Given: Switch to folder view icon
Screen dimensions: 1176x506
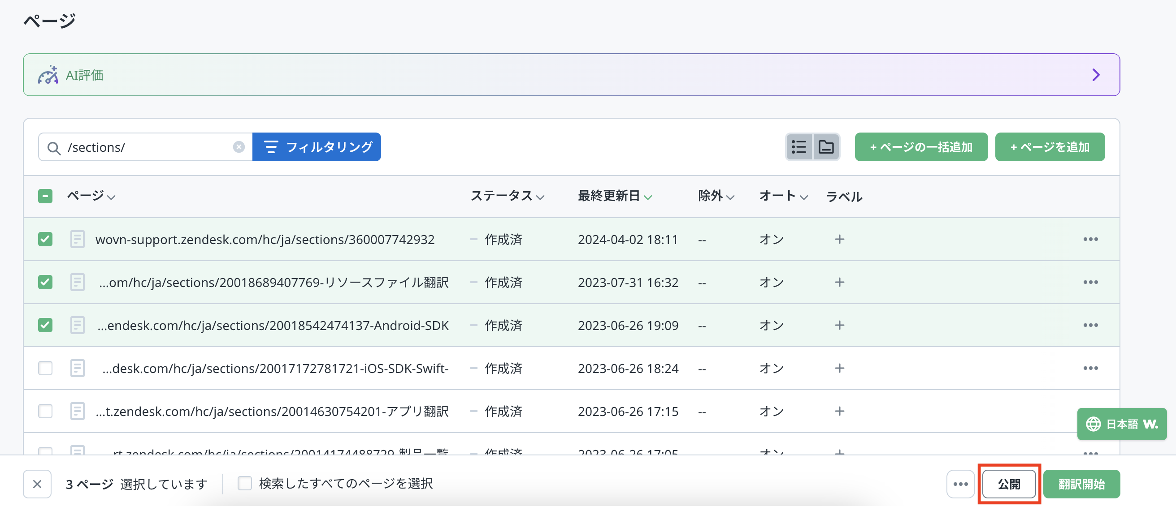Looking at the screenshot, I should pyautogui.click(x=826, y=147).
